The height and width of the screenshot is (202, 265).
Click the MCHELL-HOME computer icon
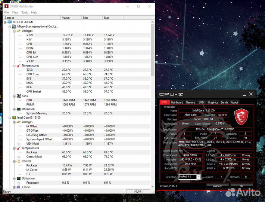[10, 22]
